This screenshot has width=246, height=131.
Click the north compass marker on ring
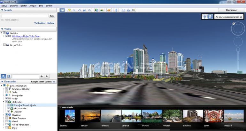(234, 24)
